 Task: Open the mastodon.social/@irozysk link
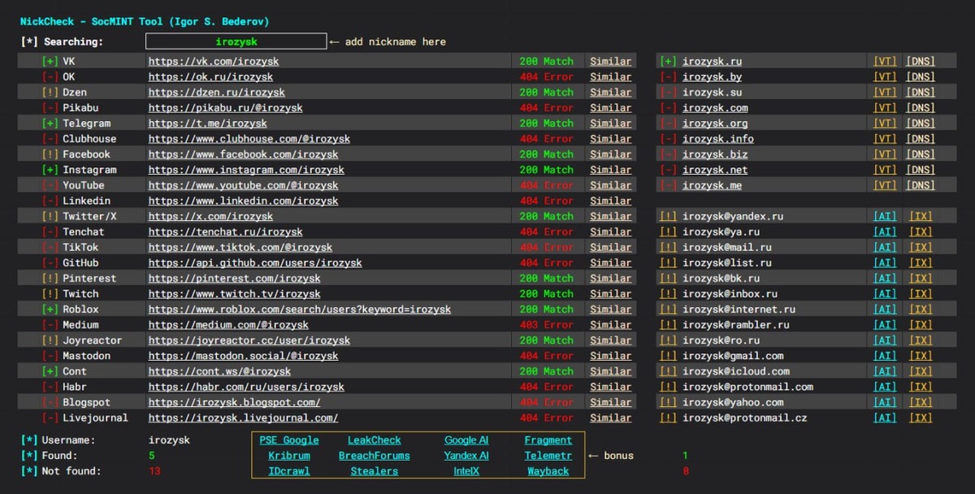point(243,356)
